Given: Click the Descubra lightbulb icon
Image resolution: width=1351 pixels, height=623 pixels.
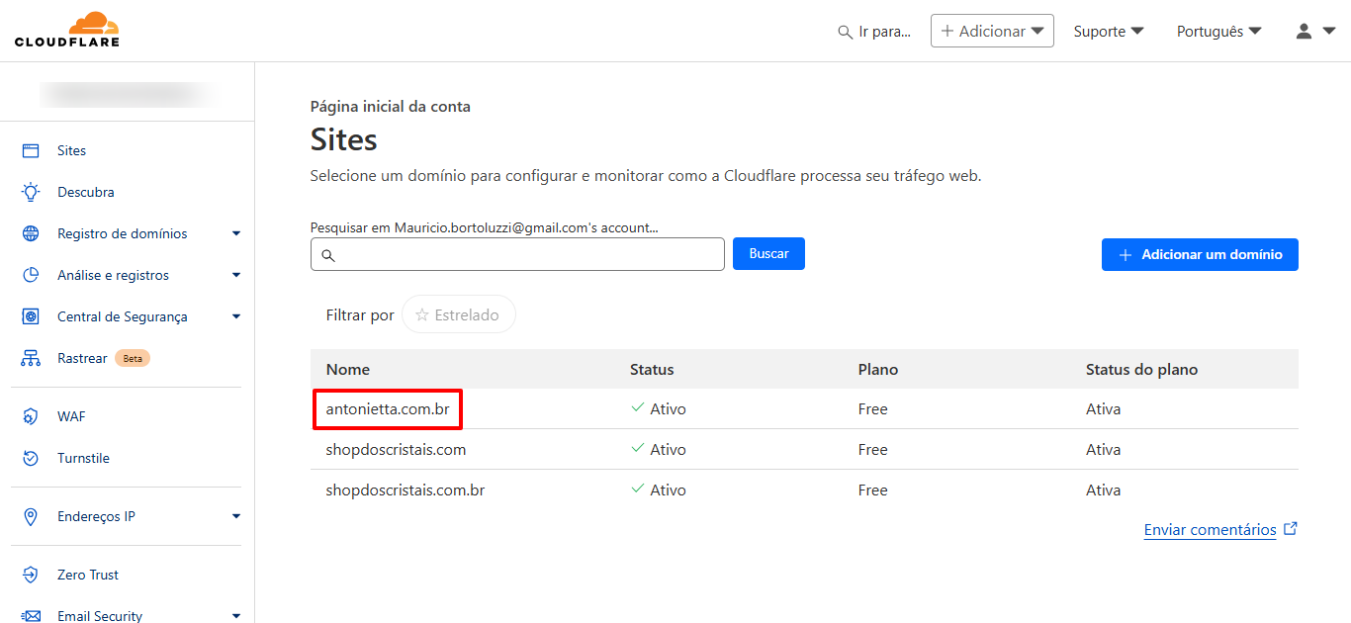Looking at the screenshot, I should pos(31,192).
